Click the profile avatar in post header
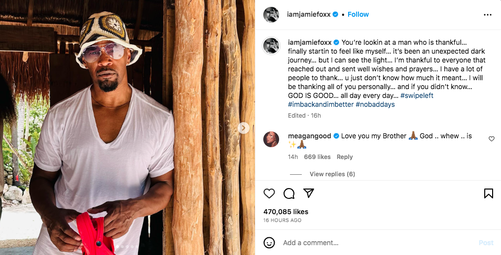Screen dimensions: 501x255 [271, 15]
